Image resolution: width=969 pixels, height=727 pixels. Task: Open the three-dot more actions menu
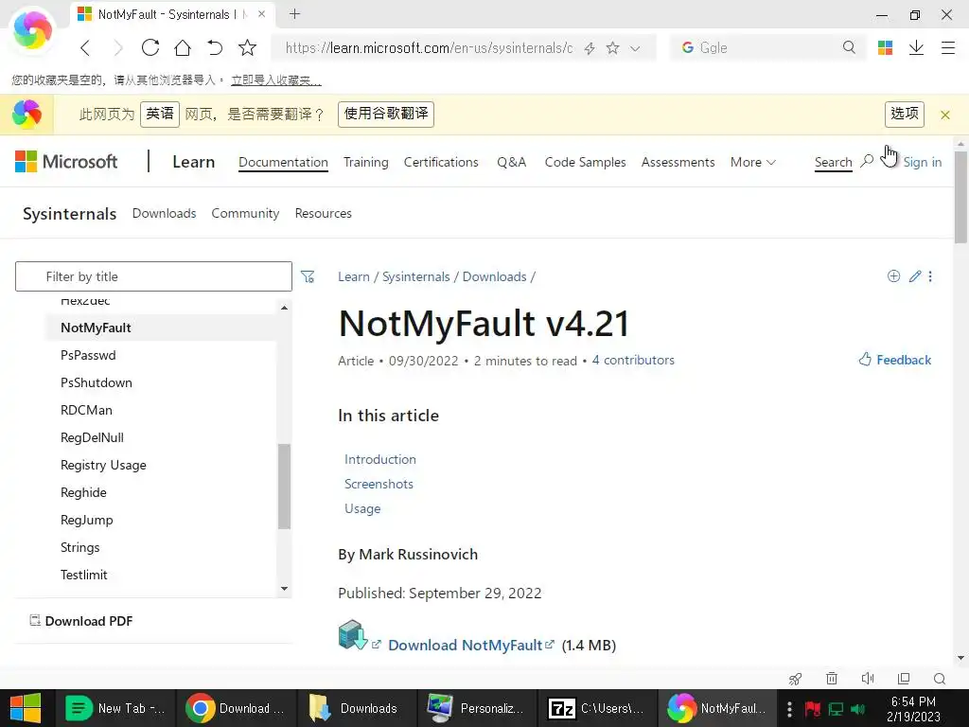pyautogui.click(x=931, y=276)
